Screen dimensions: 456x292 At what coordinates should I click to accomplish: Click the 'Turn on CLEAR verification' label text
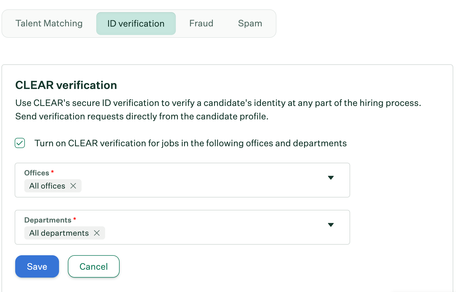[190, 143]
